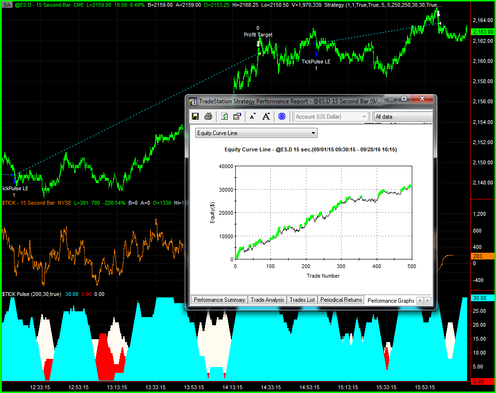Click the Equity Curve Line graph title
This screenshot has height=393, width=496.
point(311,149)
